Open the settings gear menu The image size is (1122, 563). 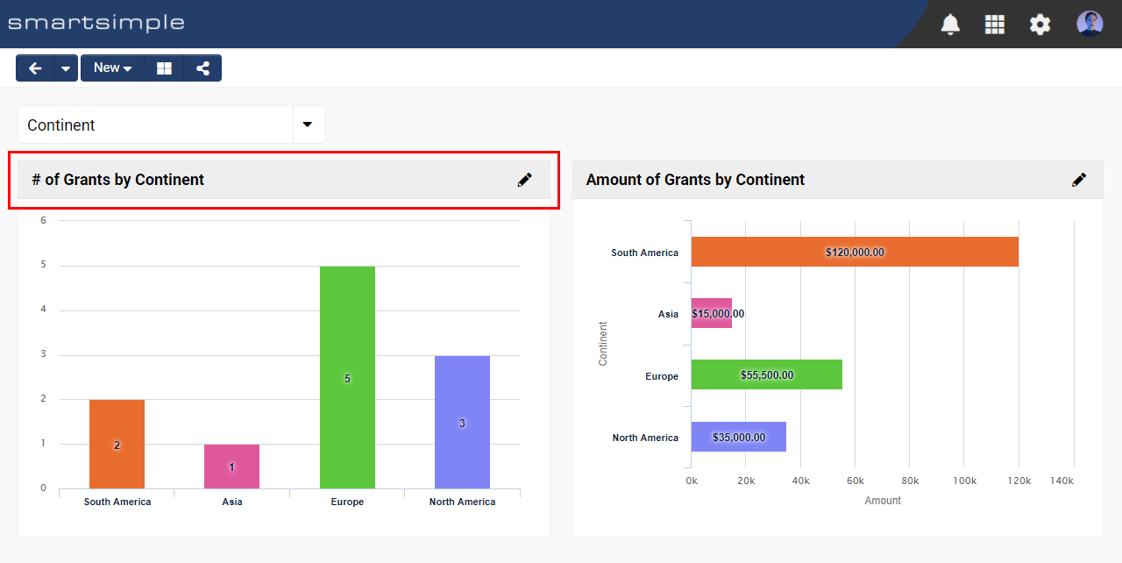click(x=1040, y=25)
